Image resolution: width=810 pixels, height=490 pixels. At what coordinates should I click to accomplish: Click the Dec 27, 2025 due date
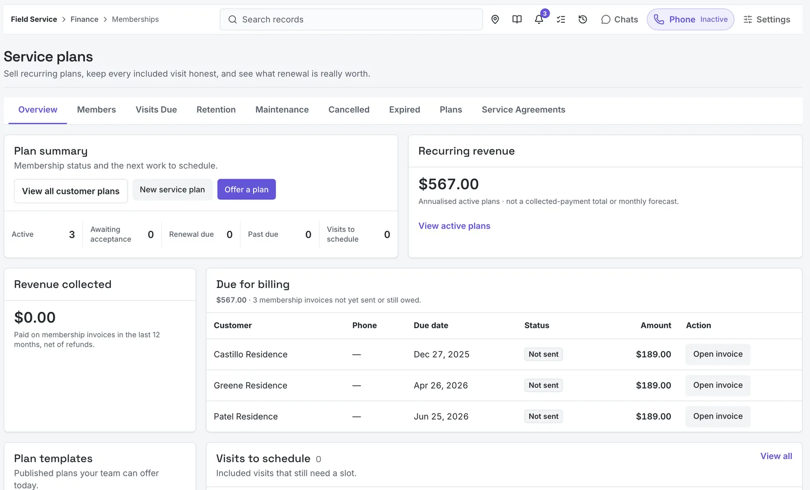point(441,354)
